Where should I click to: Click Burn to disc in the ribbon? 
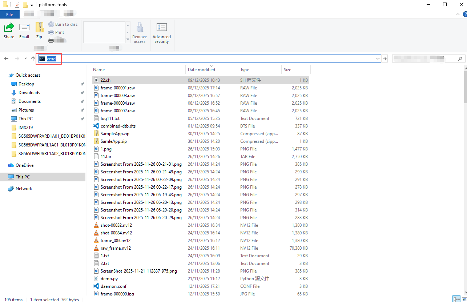[x=63, y=24]
